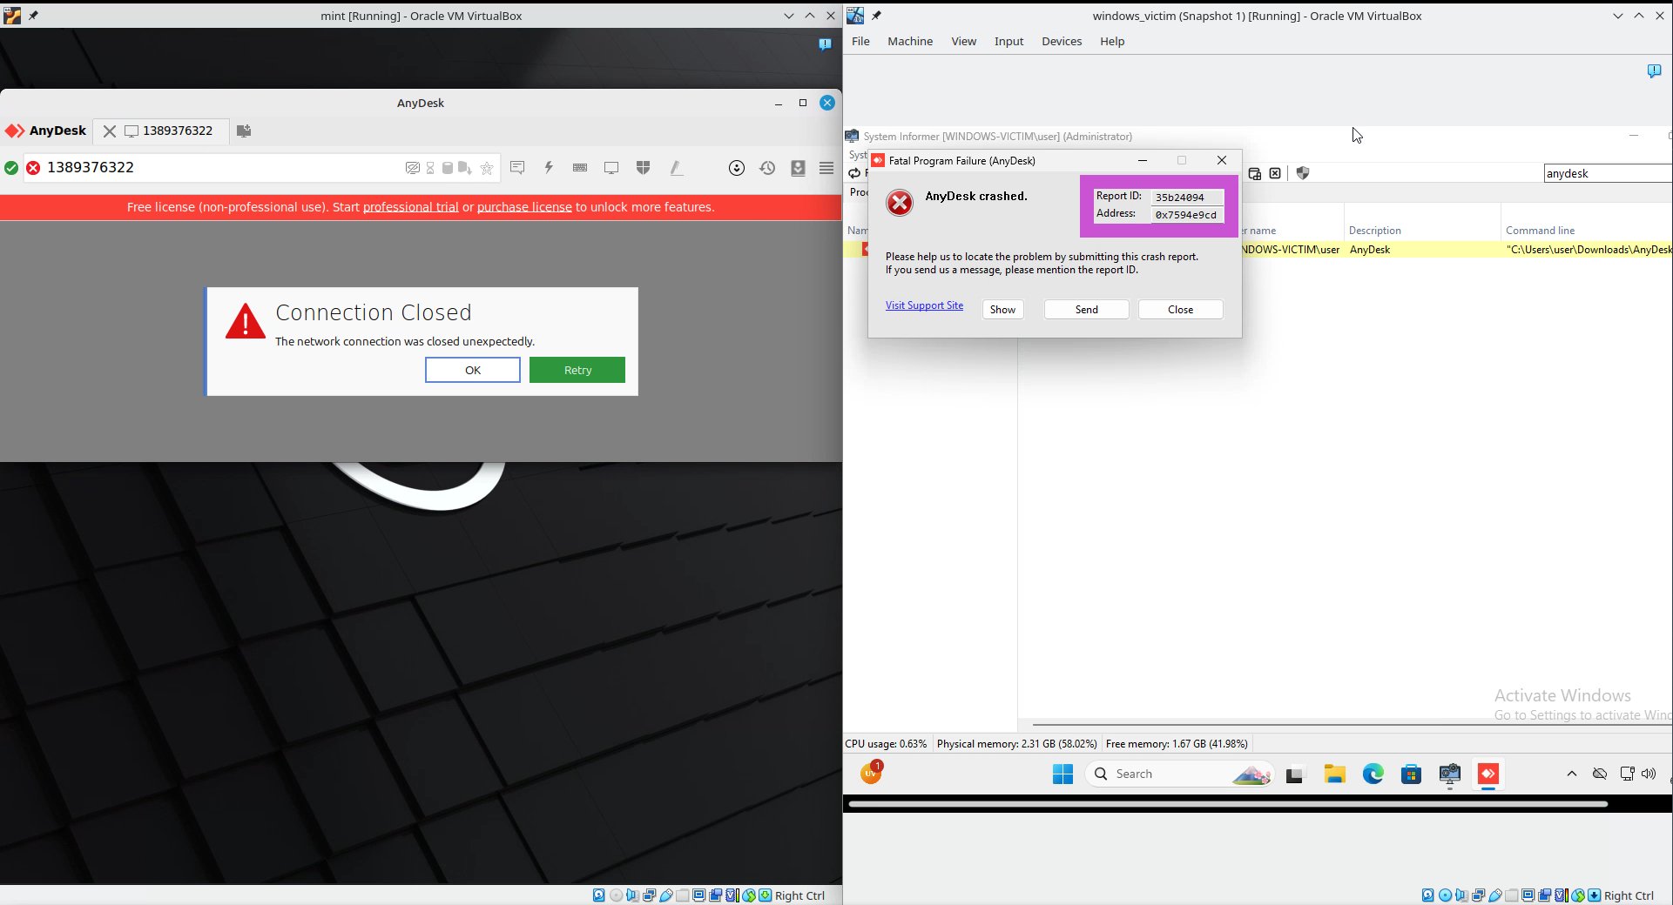Screen dimensions: 1673x905
Task: Toggle the favorite star in address bar
Action: point(487,168)
